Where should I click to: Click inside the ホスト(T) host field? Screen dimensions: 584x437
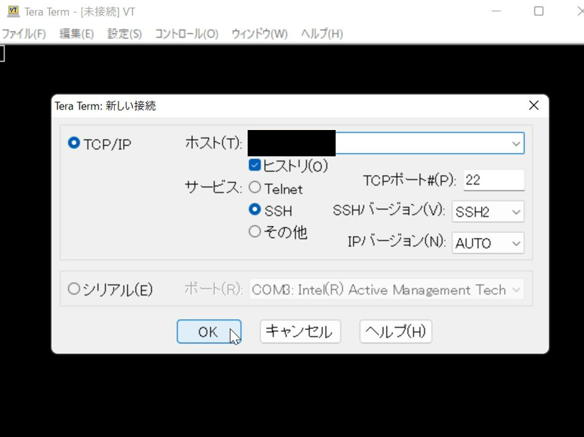(x=386, y=144)
